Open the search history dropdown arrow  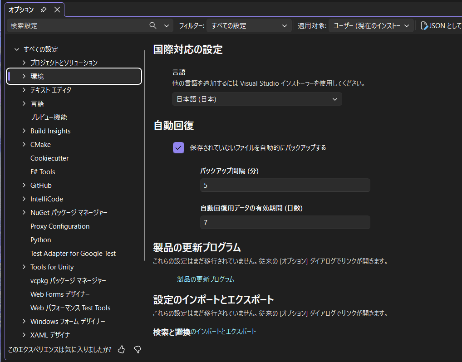[167, 26]
